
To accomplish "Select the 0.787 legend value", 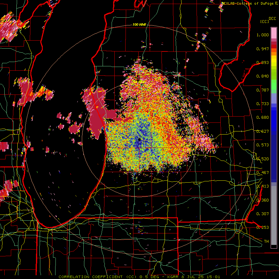I will pyautogui.click(x=263, y=90).
